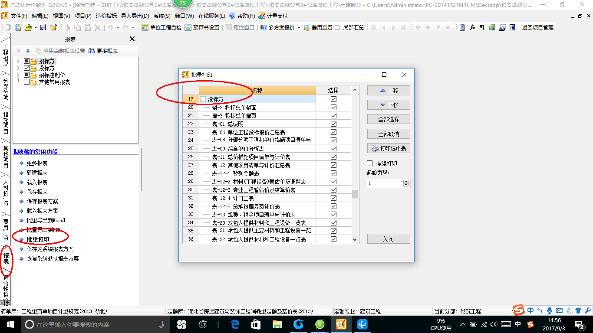Click the green cube icon
Viewport: 593px width, 333px height.
pyautogui.click(x=492, y=27)
